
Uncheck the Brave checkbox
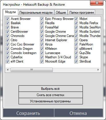pos(7,27)
